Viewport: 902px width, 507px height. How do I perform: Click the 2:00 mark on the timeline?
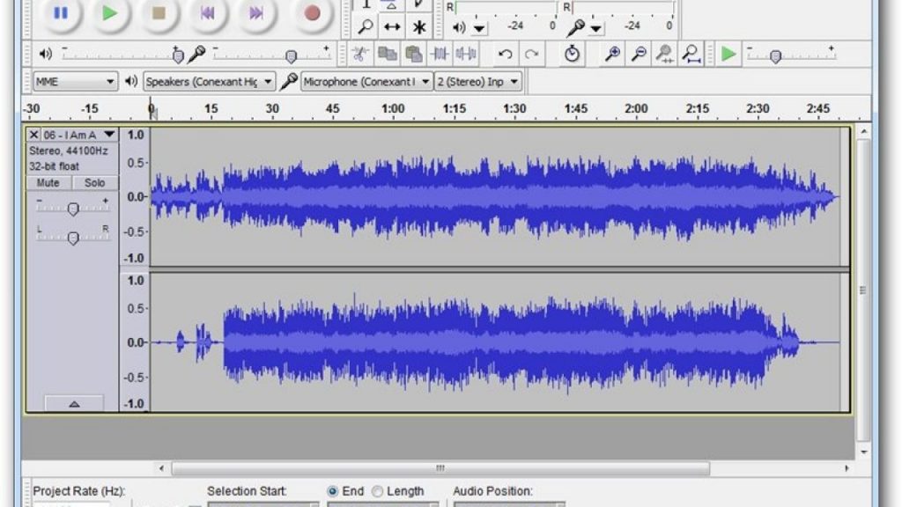pyautogui.click(x=636, y=108)
